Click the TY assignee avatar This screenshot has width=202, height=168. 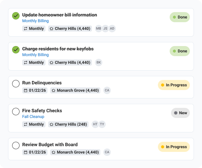(102, 124)
